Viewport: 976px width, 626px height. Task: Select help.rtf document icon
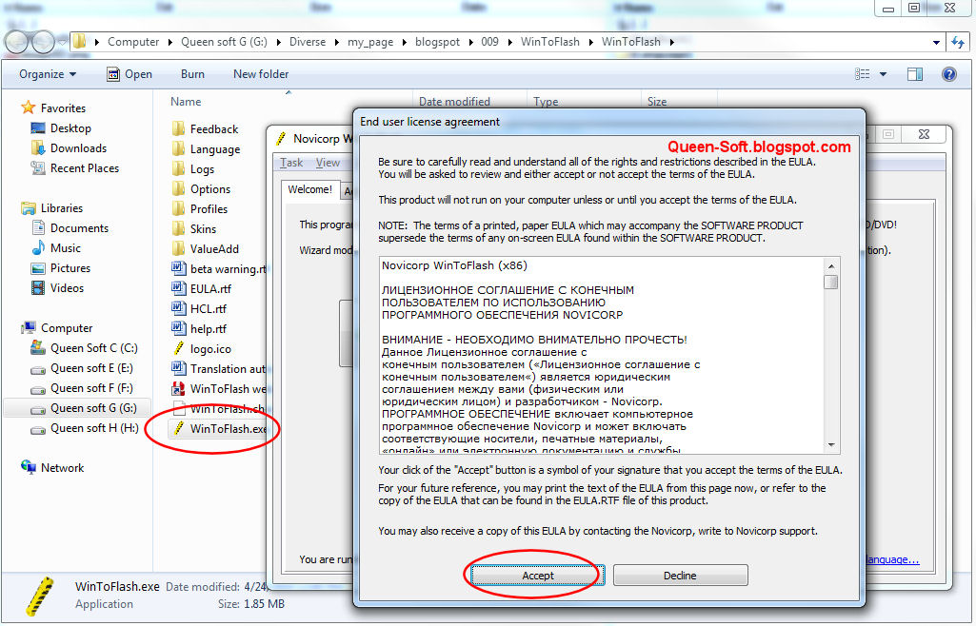(x=179, y=328)
